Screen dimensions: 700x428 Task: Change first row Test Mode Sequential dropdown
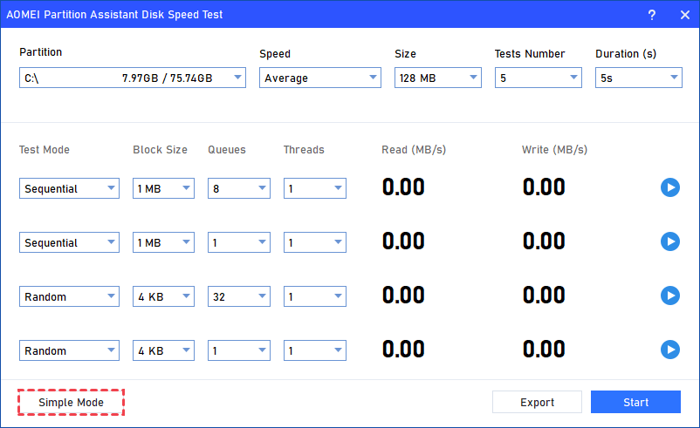(69, 188)
